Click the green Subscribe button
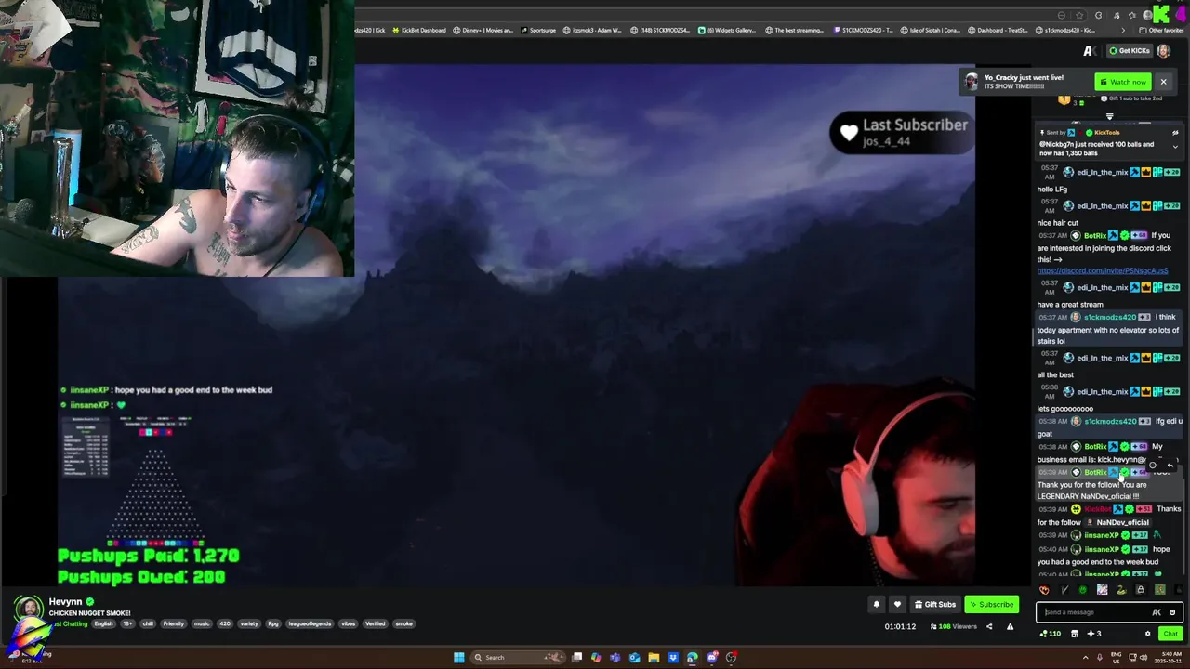 991,604
